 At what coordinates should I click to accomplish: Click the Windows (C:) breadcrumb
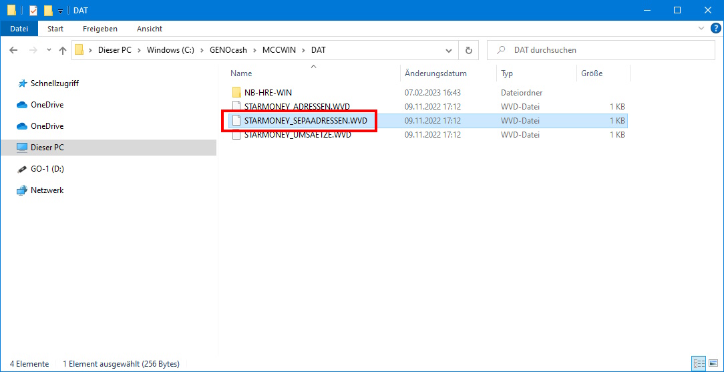[170, 50]
